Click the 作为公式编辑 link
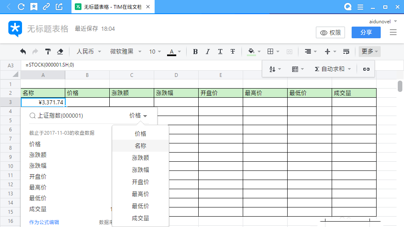The width and height of the screenshot is (404, 227). (44, 222)
